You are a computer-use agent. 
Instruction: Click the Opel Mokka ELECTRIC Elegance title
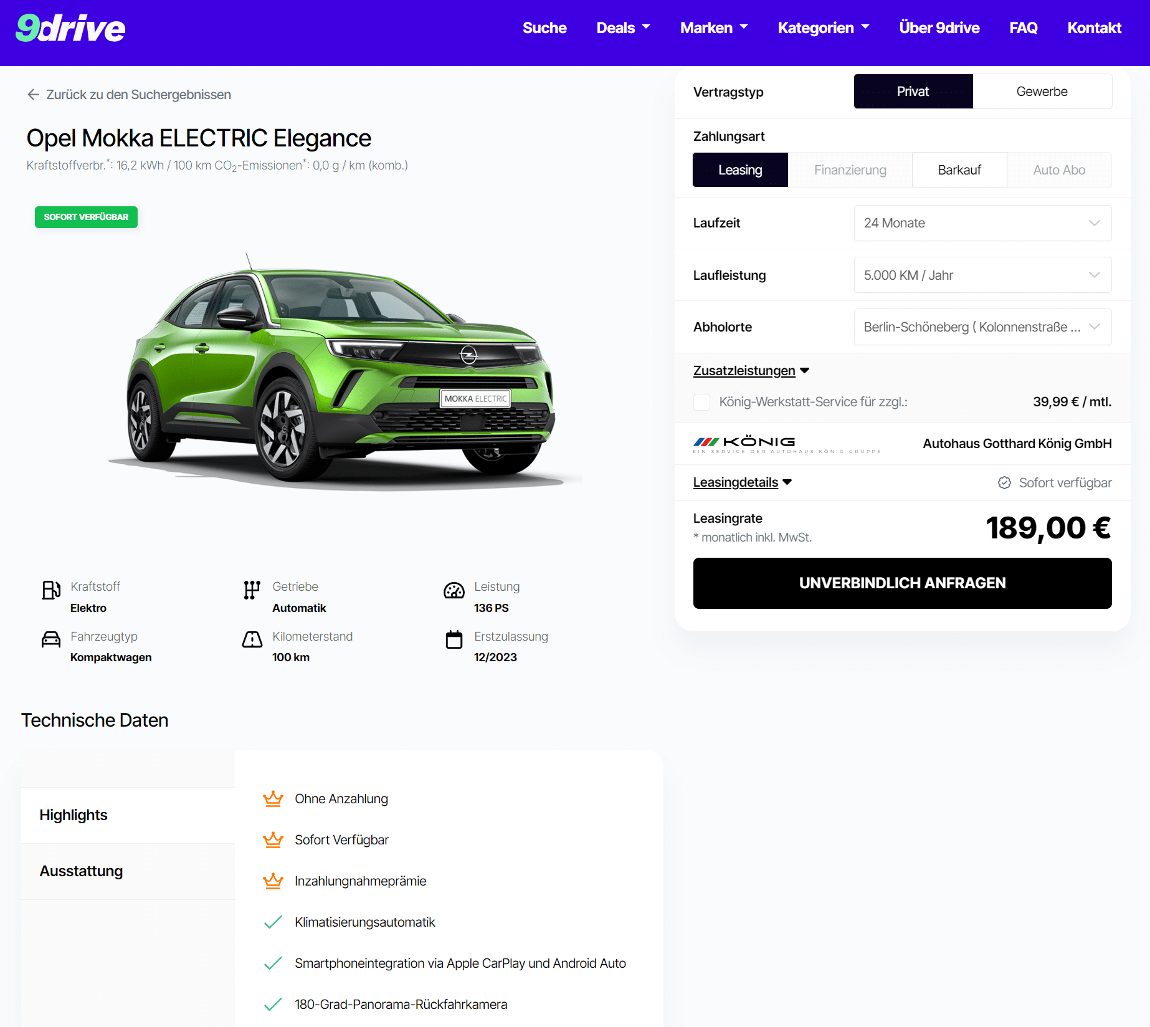[199, 138]
